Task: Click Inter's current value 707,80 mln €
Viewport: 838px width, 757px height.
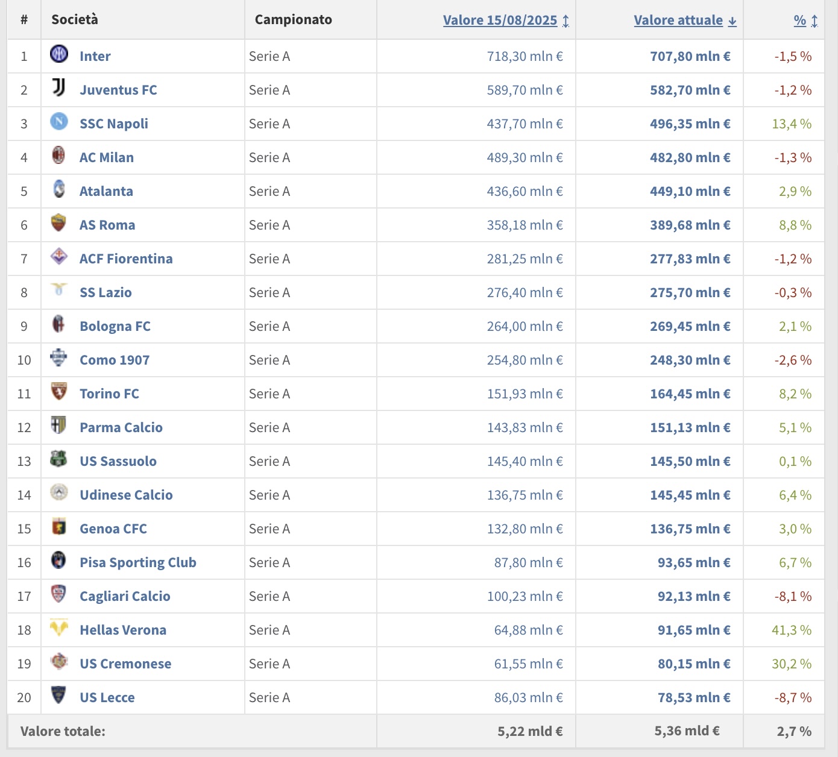Action: pos(690,56)
